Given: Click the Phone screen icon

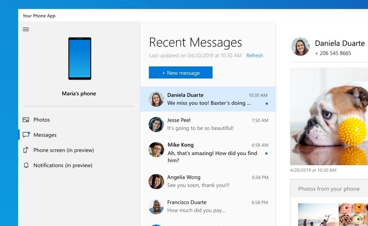Looking at the screenshot, I should click(x=26, y=150).
